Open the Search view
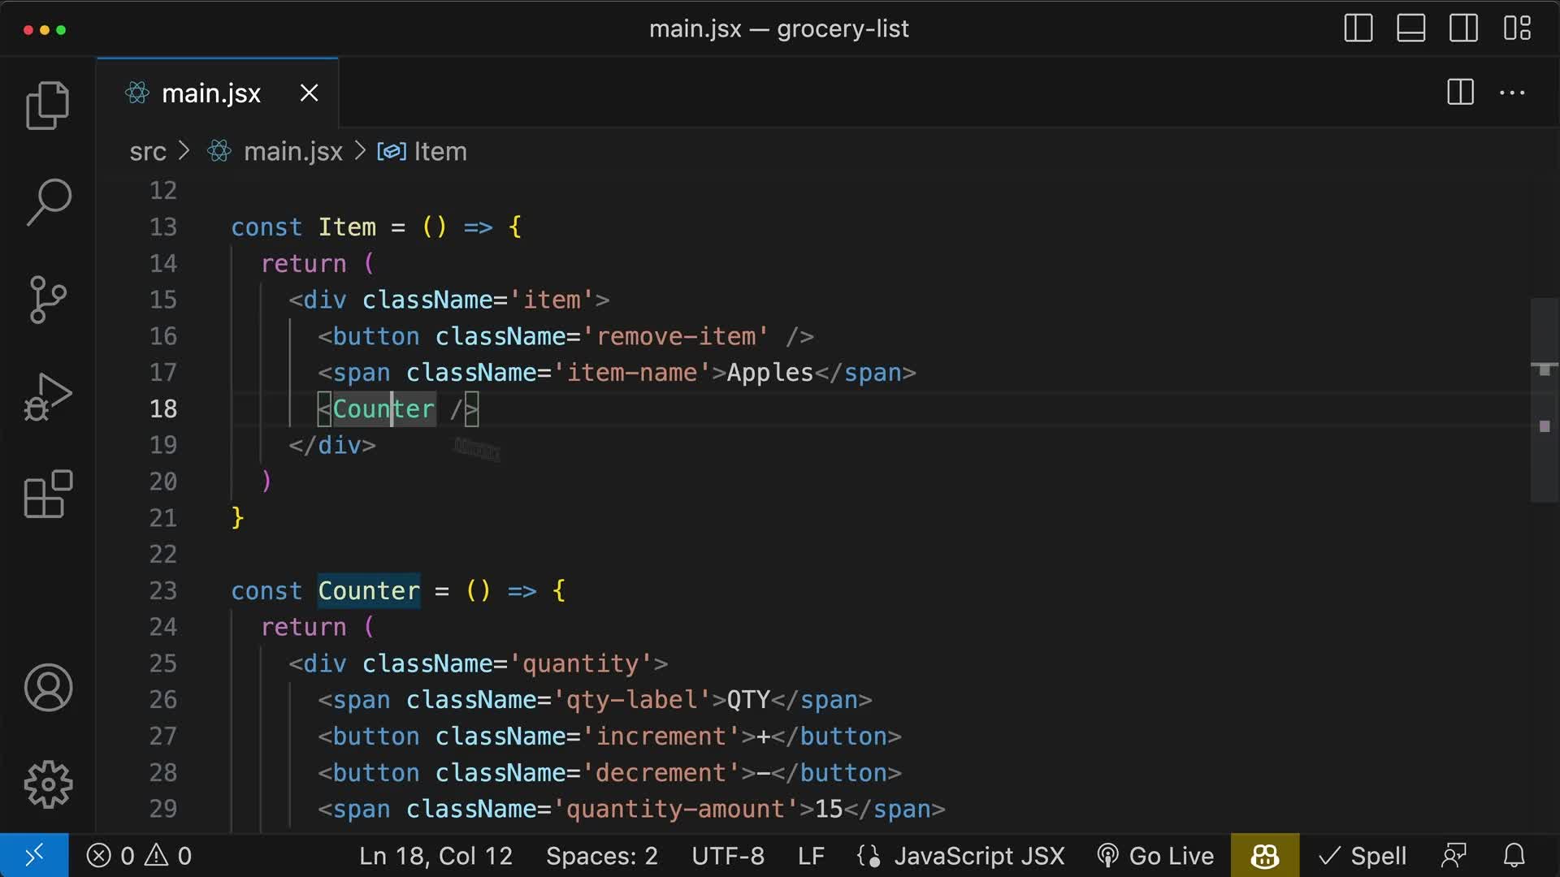This screenshot has width=1560, height=877. (48, 201)
